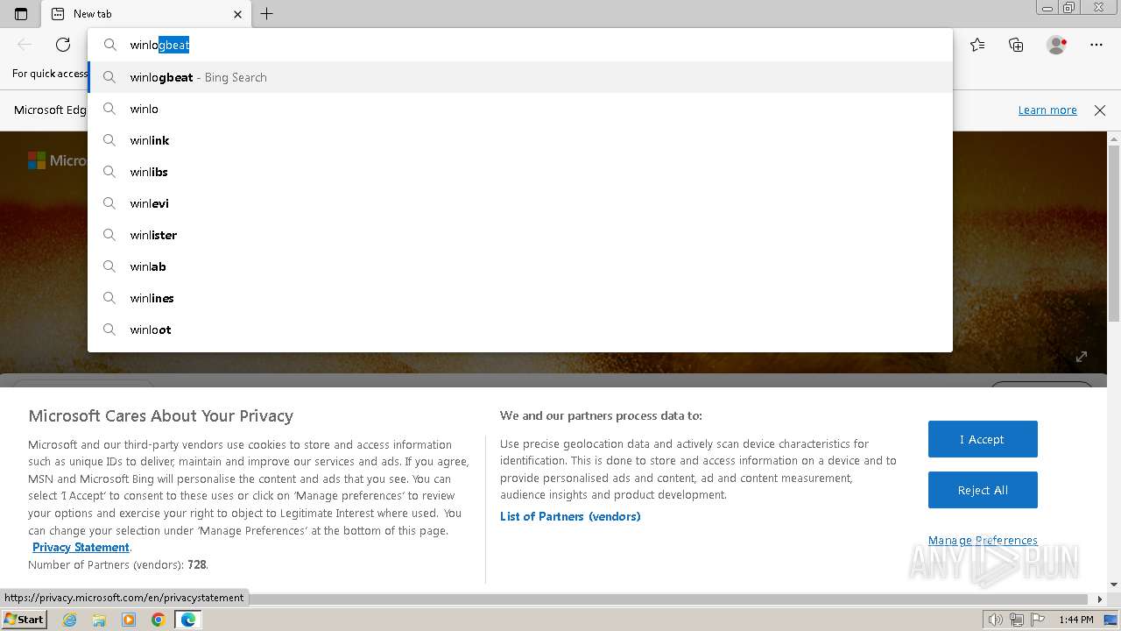Choose the 'winlogbeat - Bing Search' suggestion

[520, 77]
